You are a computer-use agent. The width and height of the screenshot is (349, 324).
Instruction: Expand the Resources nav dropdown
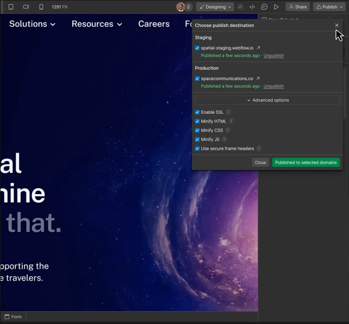click(x=97, y=24)
